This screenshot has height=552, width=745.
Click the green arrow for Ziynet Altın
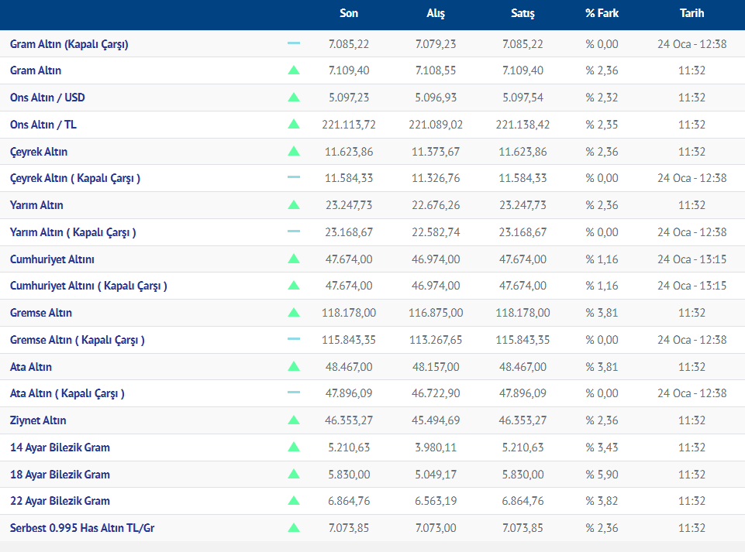point(294,420)
